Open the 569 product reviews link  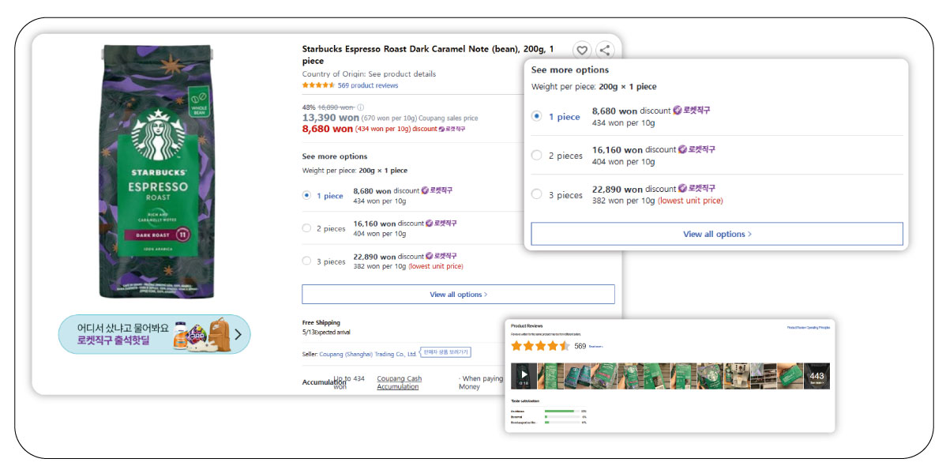coord(368,85)
